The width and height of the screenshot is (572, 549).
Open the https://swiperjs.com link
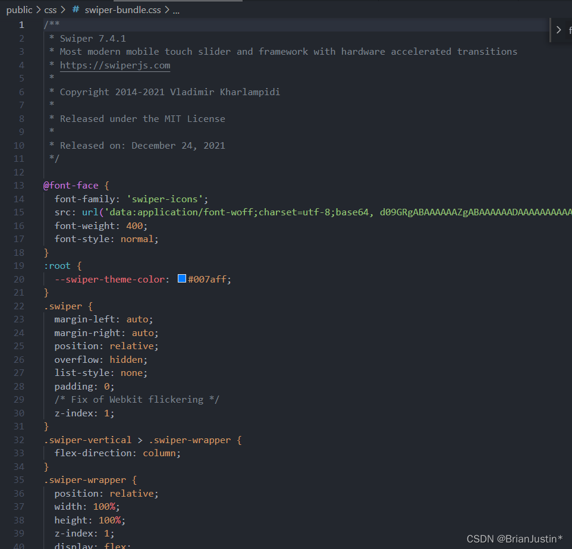click(115, 65)
